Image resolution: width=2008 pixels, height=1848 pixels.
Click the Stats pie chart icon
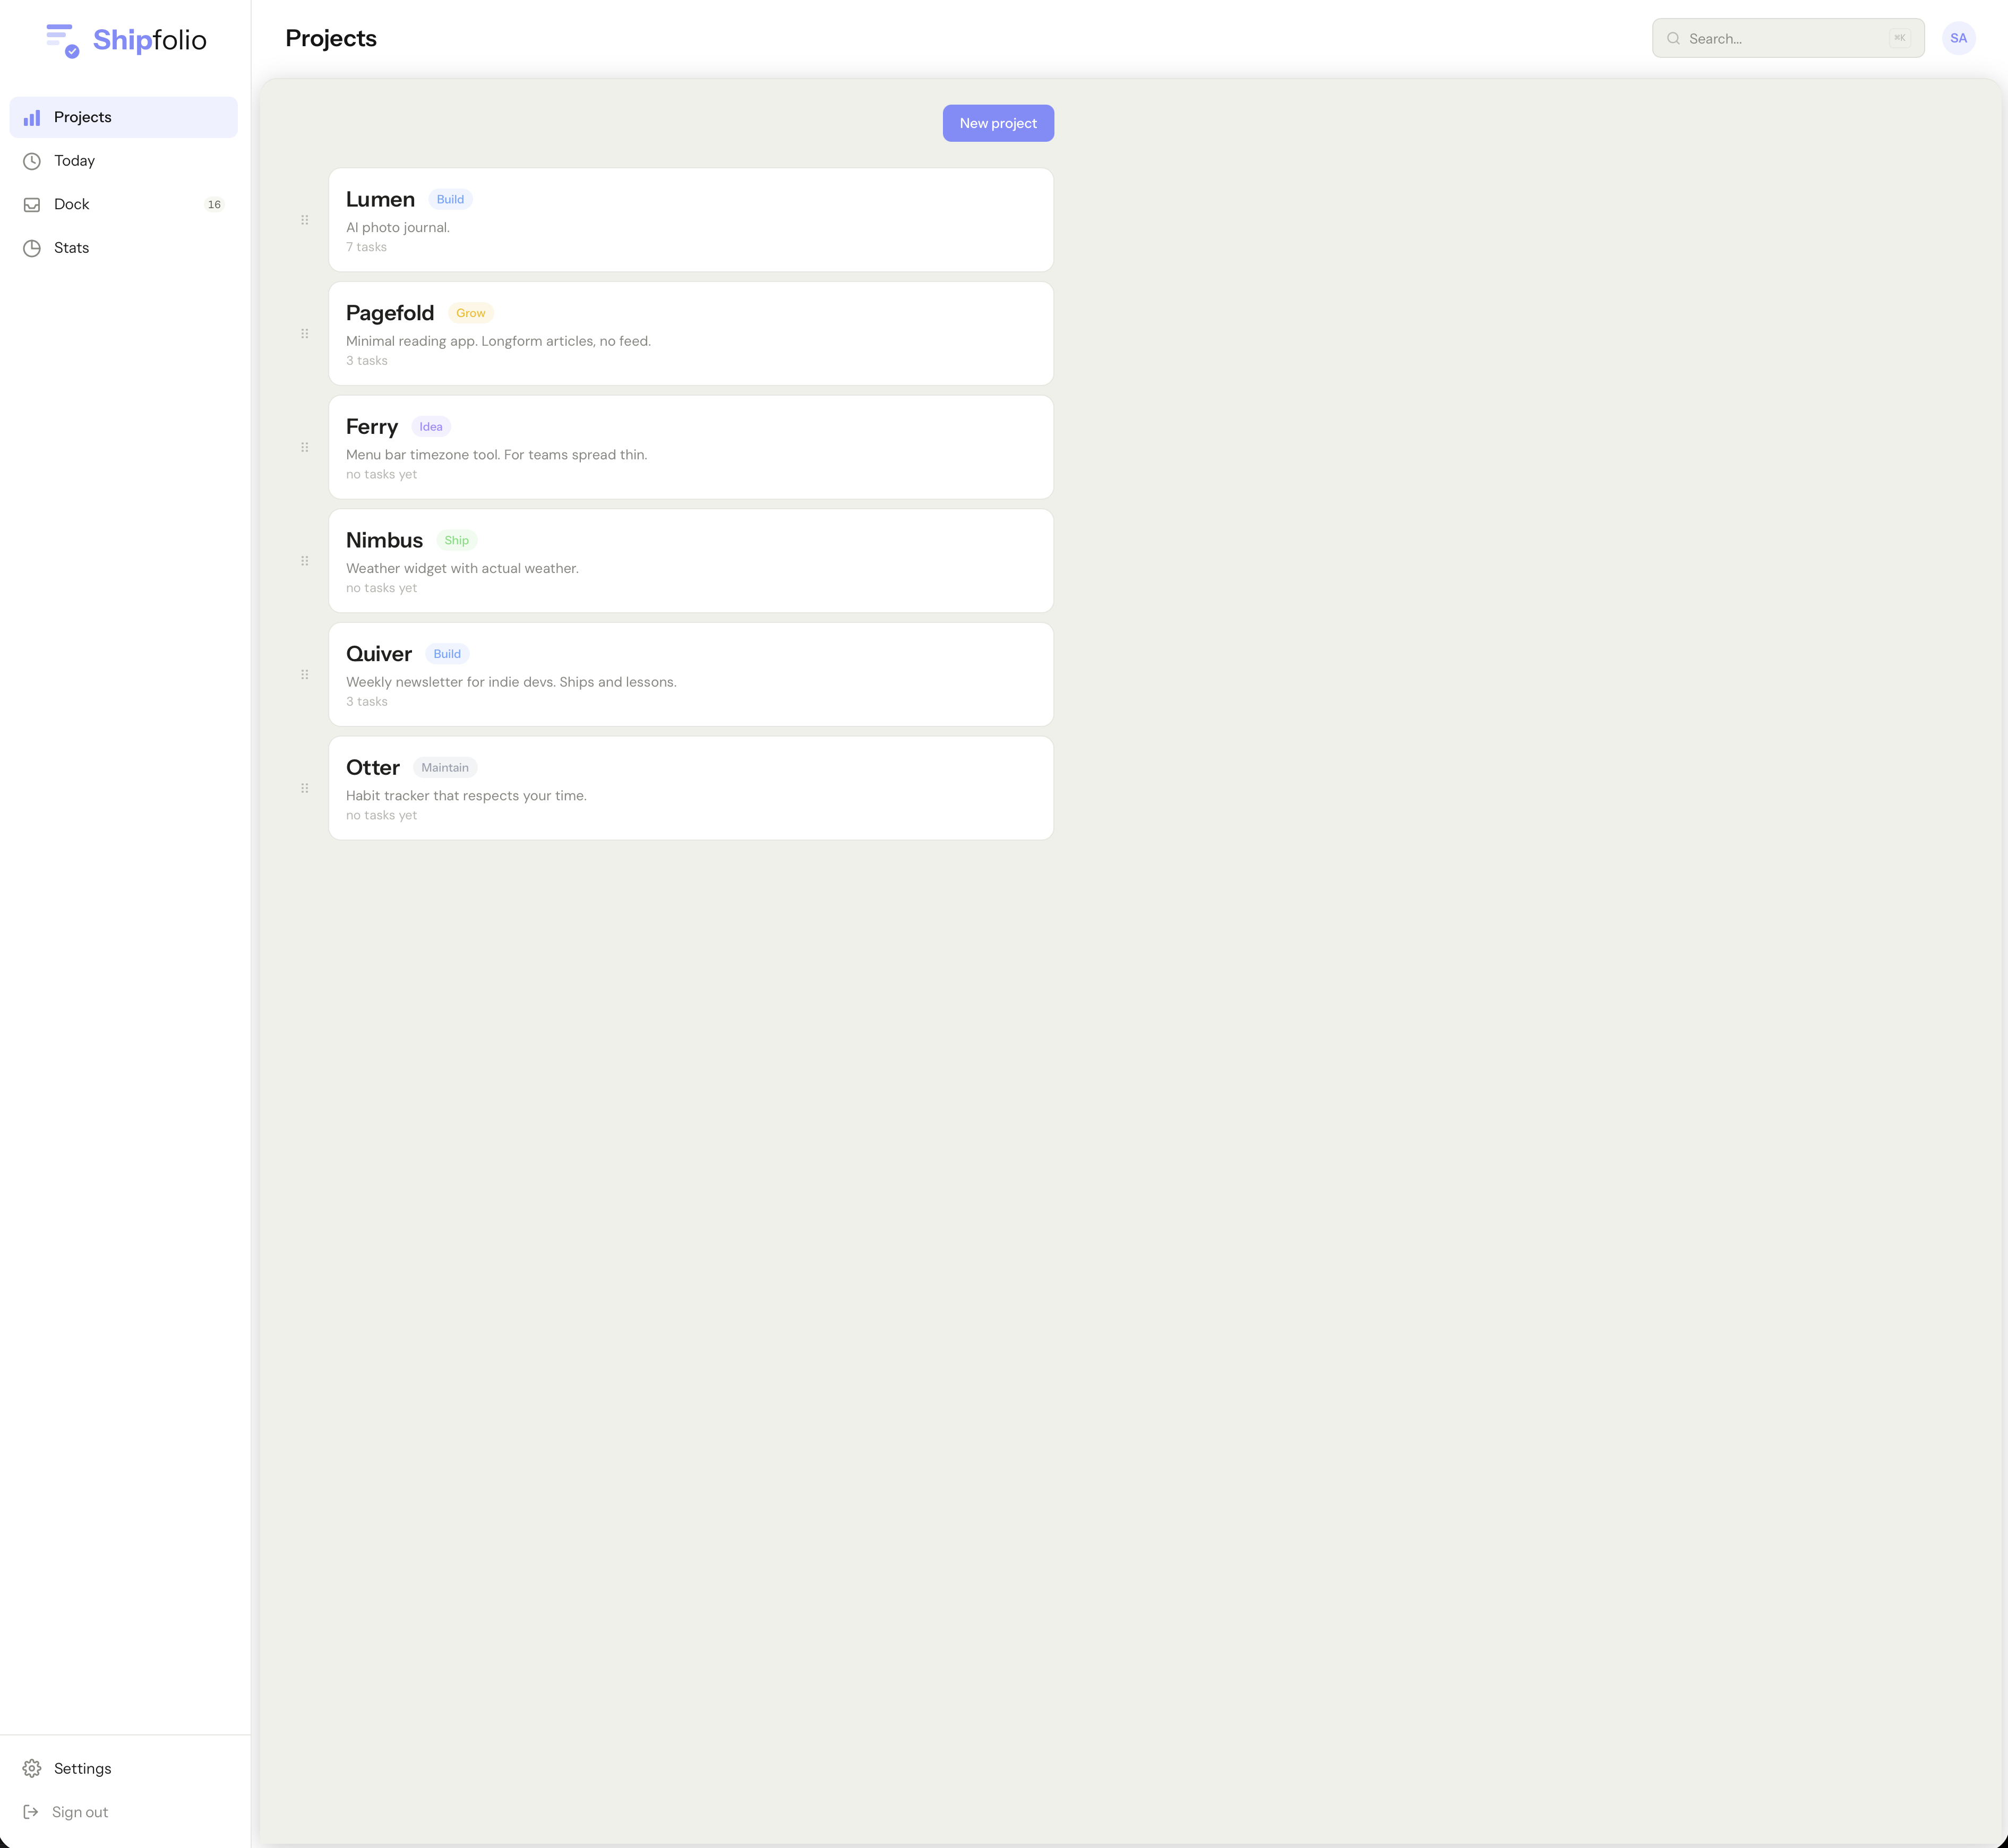click(x=32, y=248)
